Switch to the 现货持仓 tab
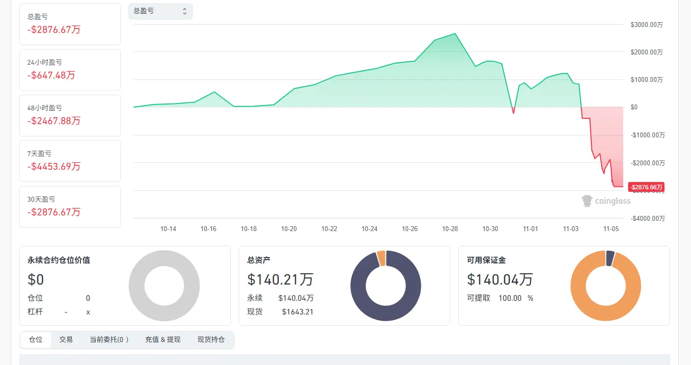Image resolution: width=691 pixels, height=365 pixels. click(x=211, y=339)
